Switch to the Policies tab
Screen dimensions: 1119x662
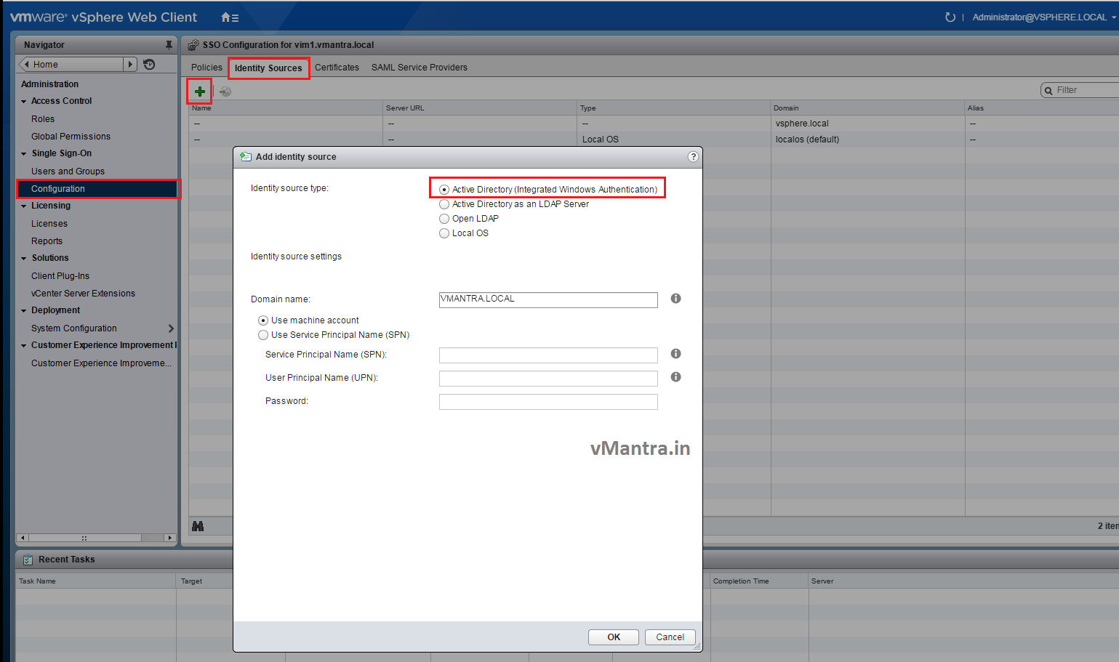pyautogui.click(x=206, y=67)
